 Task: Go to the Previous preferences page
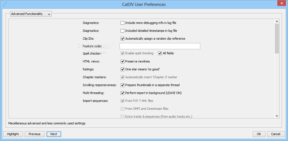tap(35, 134)
